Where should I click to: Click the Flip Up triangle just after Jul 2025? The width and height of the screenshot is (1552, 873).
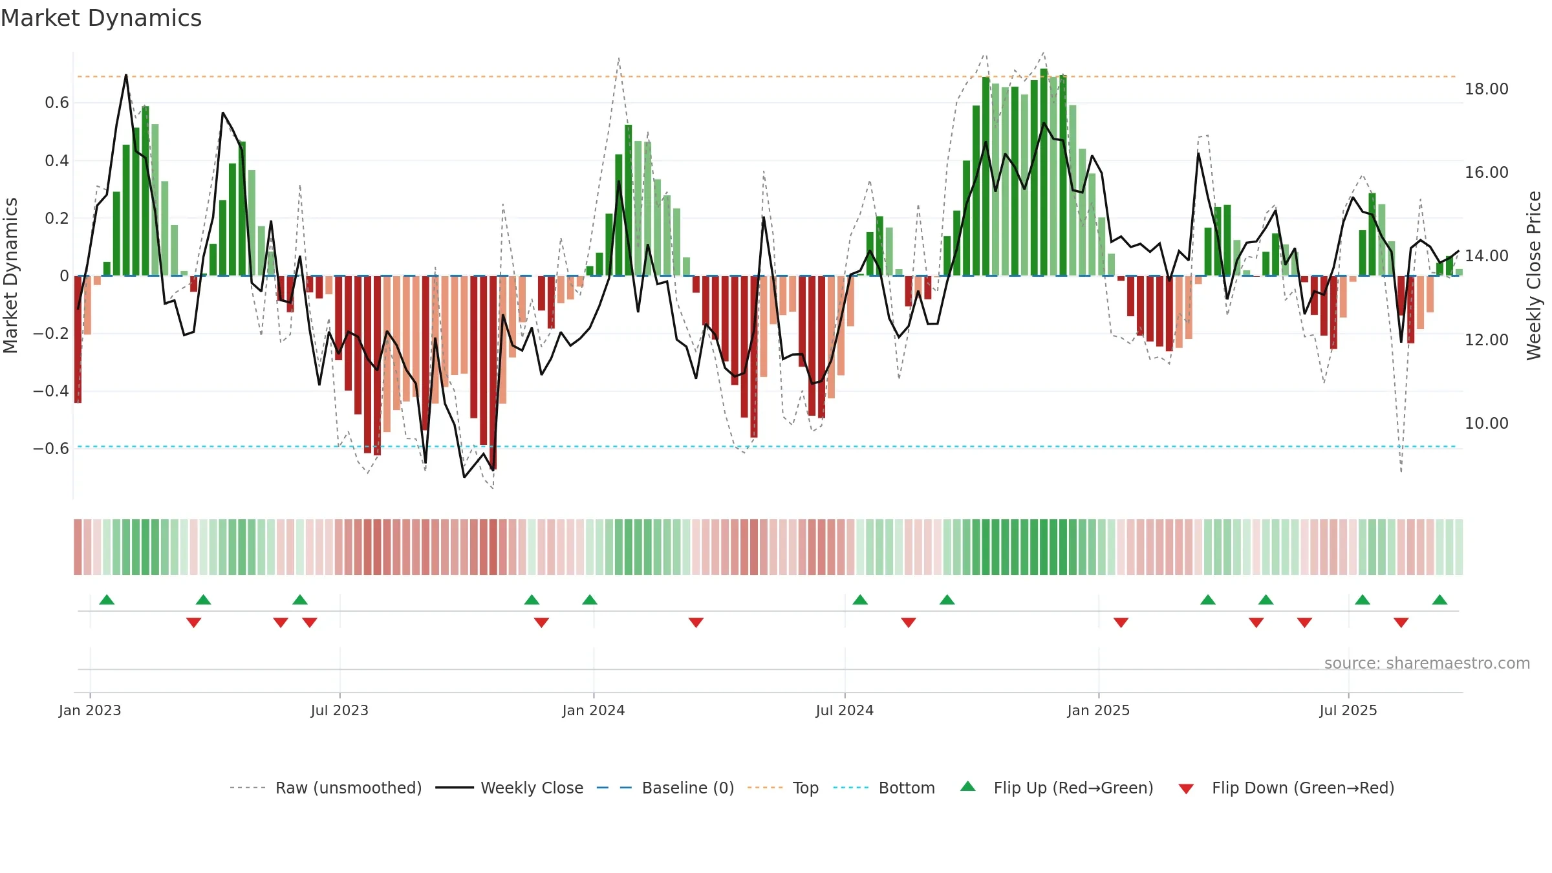point(1363,599)
